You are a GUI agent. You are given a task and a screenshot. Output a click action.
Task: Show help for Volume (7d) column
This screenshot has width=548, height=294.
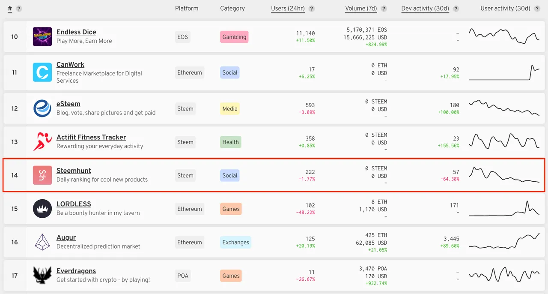coord(384,9)
